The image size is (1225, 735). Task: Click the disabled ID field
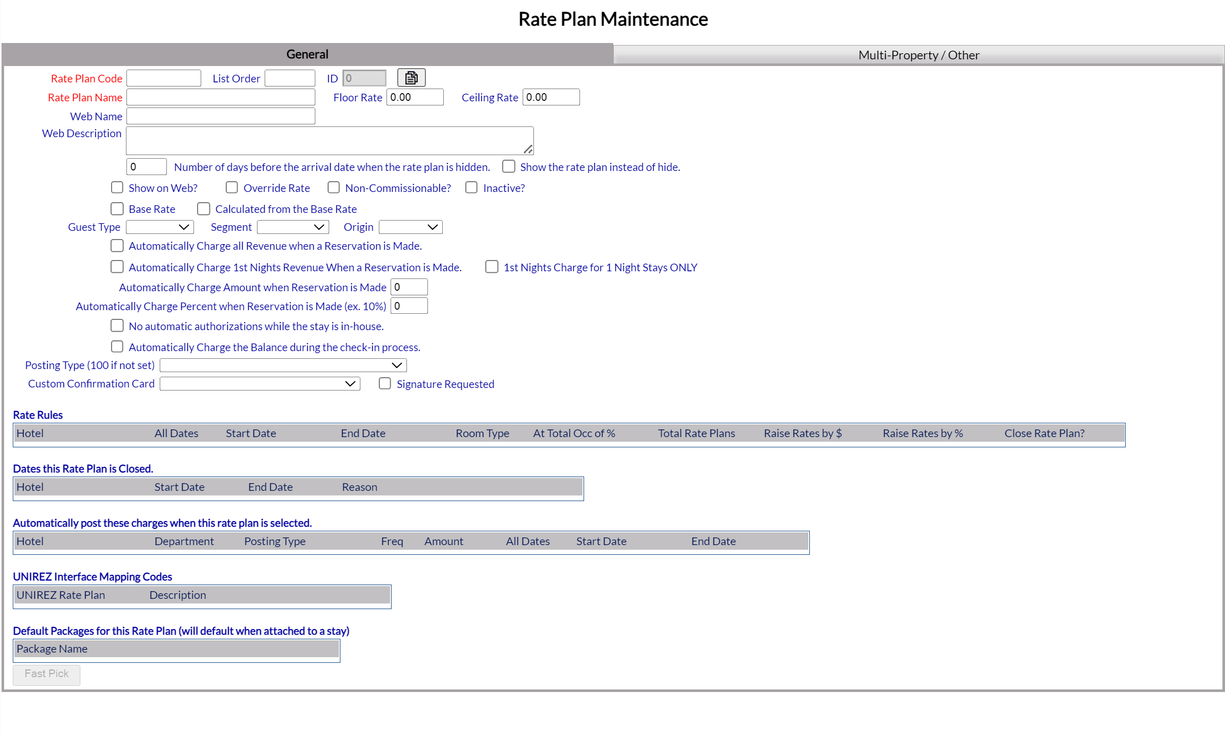pos(364,78)
